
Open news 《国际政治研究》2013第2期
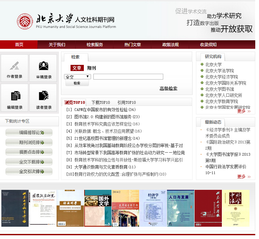coord(228,145)
